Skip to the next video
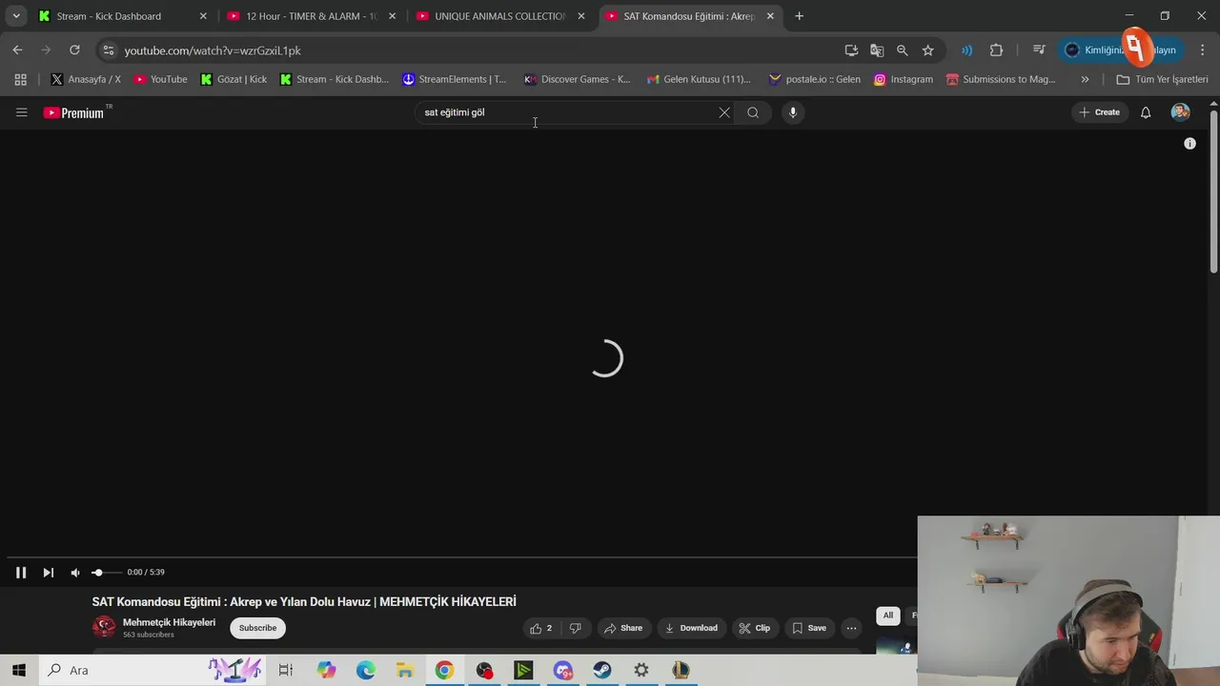This screenshot has width=1220, height=686. pos(48,573)
